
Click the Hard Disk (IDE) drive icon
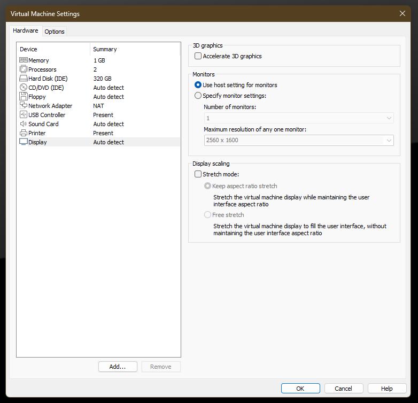[x=24, y=79]
